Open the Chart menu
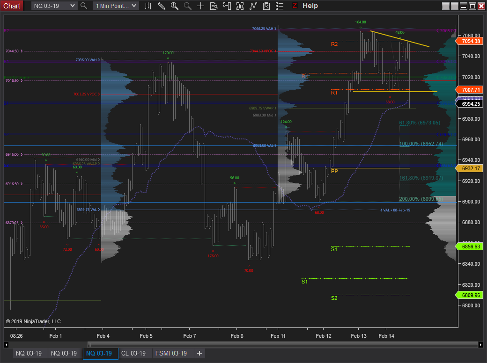Viewport: 487px width, 363px height. 12,6
